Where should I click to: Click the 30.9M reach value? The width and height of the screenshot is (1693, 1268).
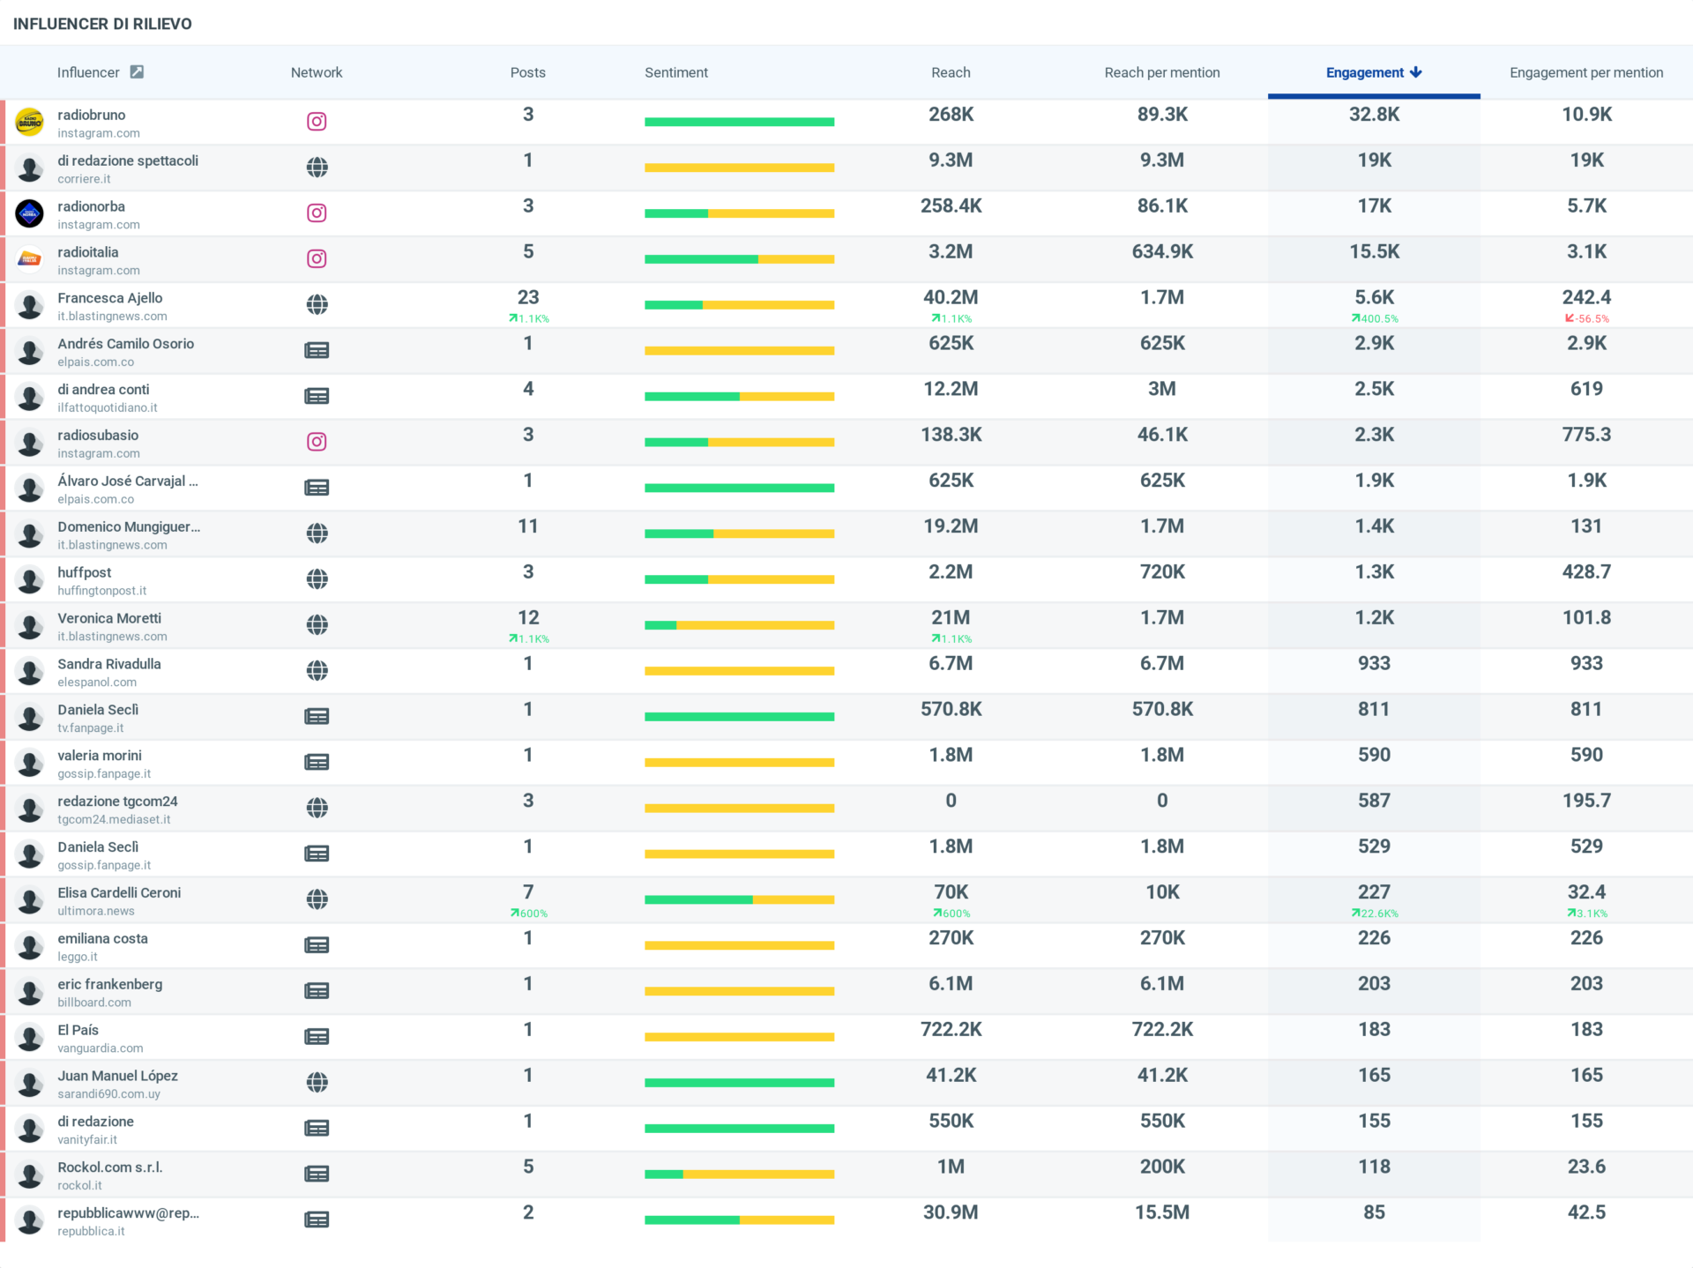point(951,1212)
